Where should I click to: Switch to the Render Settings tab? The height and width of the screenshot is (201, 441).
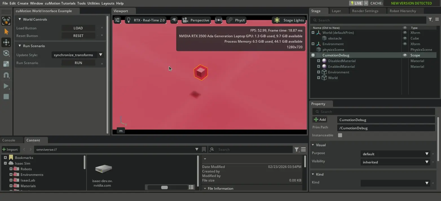coord(365,11)
